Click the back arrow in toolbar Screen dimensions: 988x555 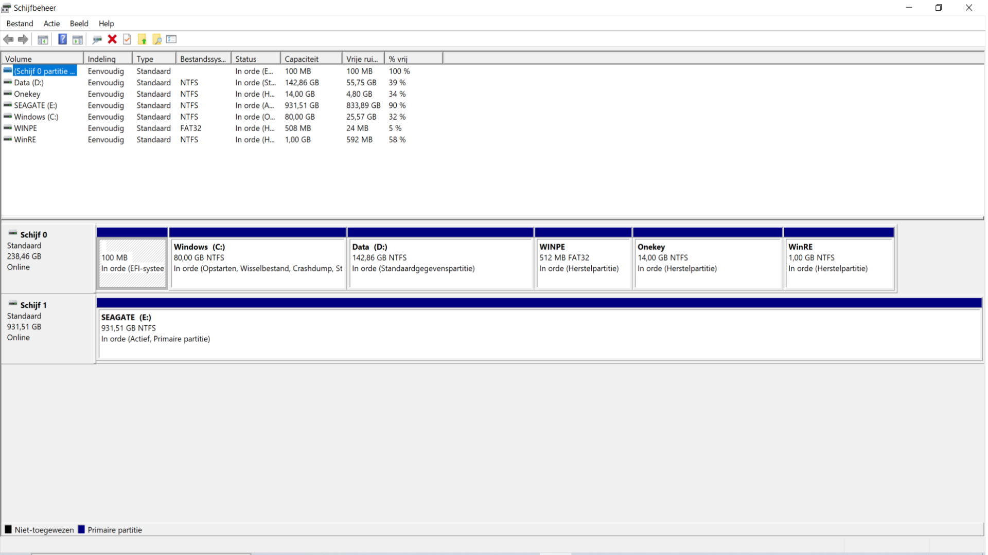click(x=8, y=39)
